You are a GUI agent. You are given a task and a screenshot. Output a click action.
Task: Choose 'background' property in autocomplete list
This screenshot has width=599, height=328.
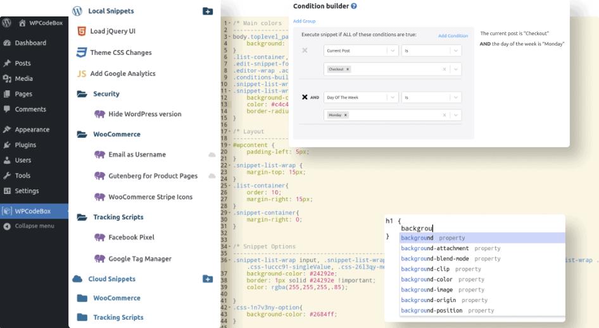482,238
